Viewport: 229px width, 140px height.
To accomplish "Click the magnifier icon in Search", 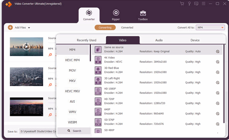I will pos(69,131).
